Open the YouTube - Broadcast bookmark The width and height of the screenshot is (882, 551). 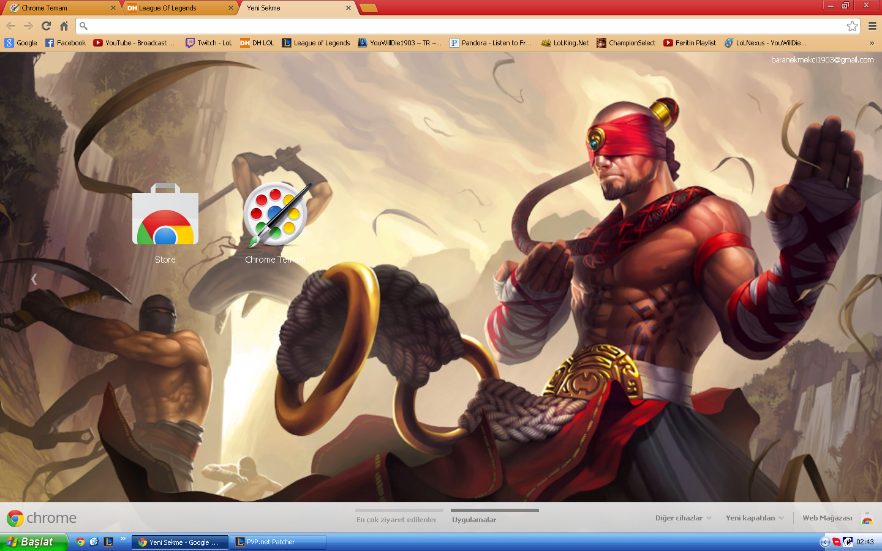click(134, 43)
